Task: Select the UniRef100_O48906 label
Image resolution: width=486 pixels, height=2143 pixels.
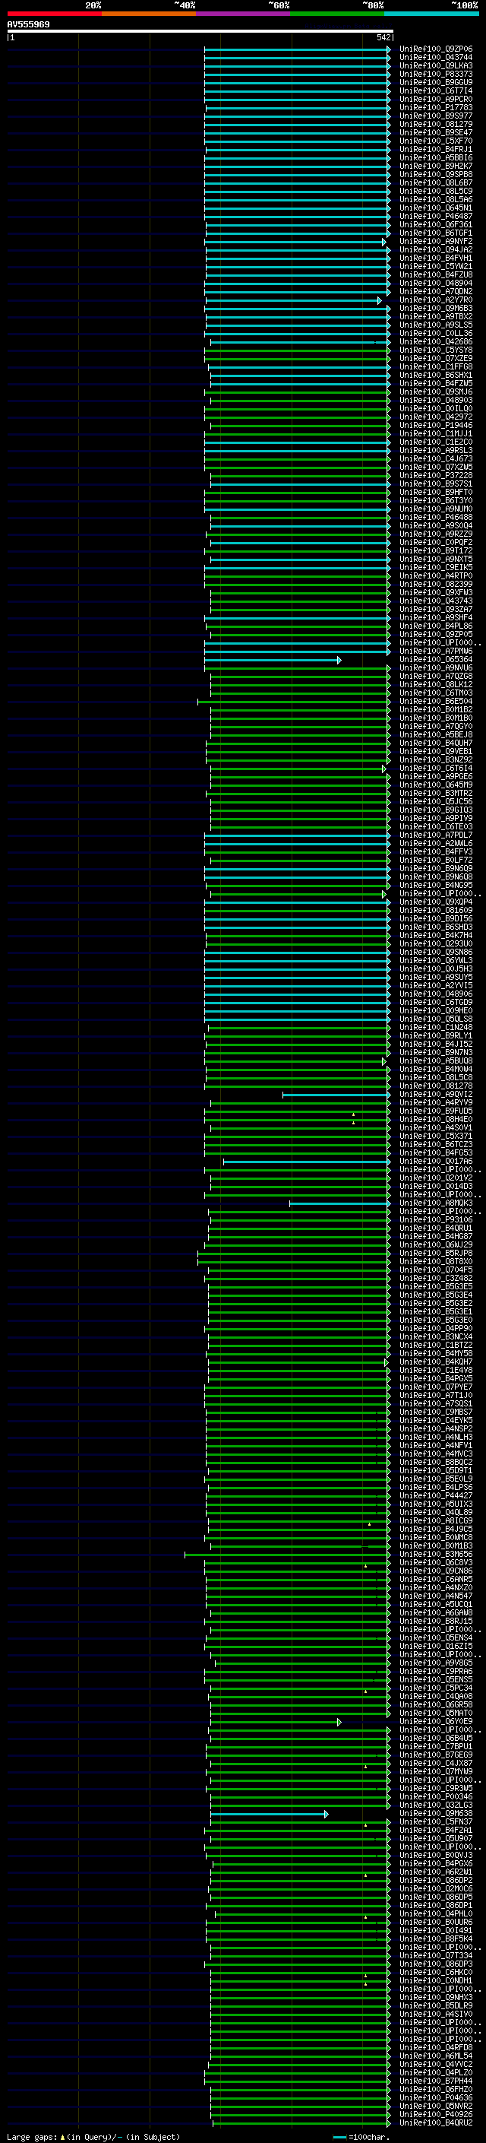Action: pyautogui.click(x=435, y=994)
